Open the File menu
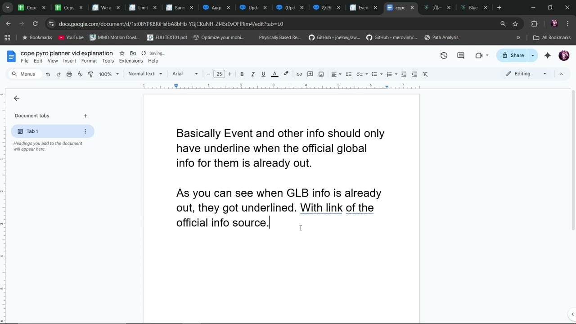The image size is (576, 324). 25,61
